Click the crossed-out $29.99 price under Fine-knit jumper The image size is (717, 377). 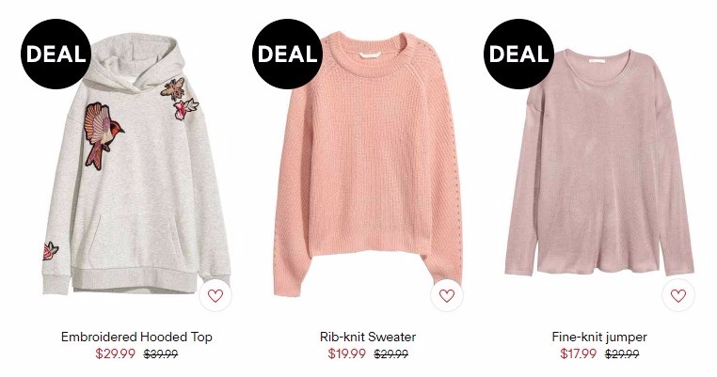(x=622, y=354)
